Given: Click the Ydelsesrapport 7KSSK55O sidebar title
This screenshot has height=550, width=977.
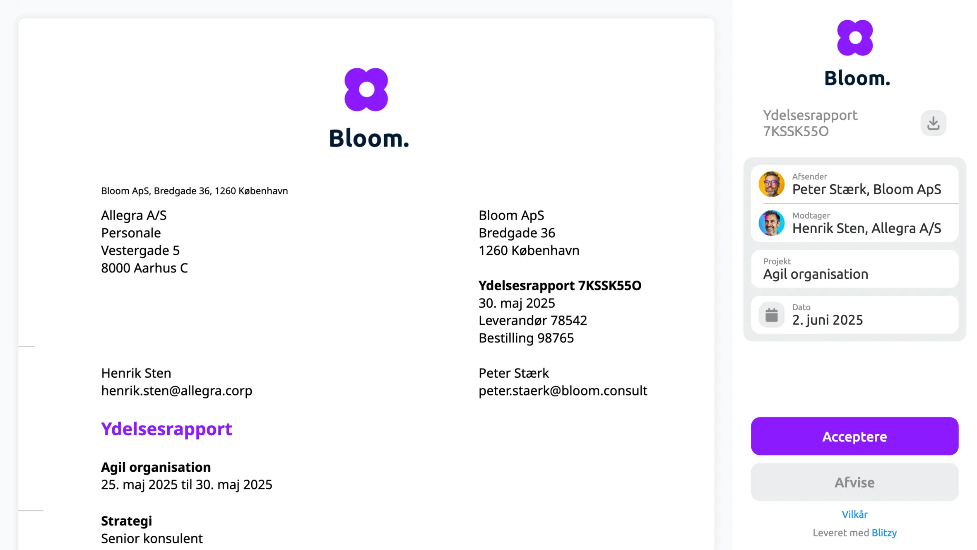Looking at the screenshot, I should pos(810,123).
